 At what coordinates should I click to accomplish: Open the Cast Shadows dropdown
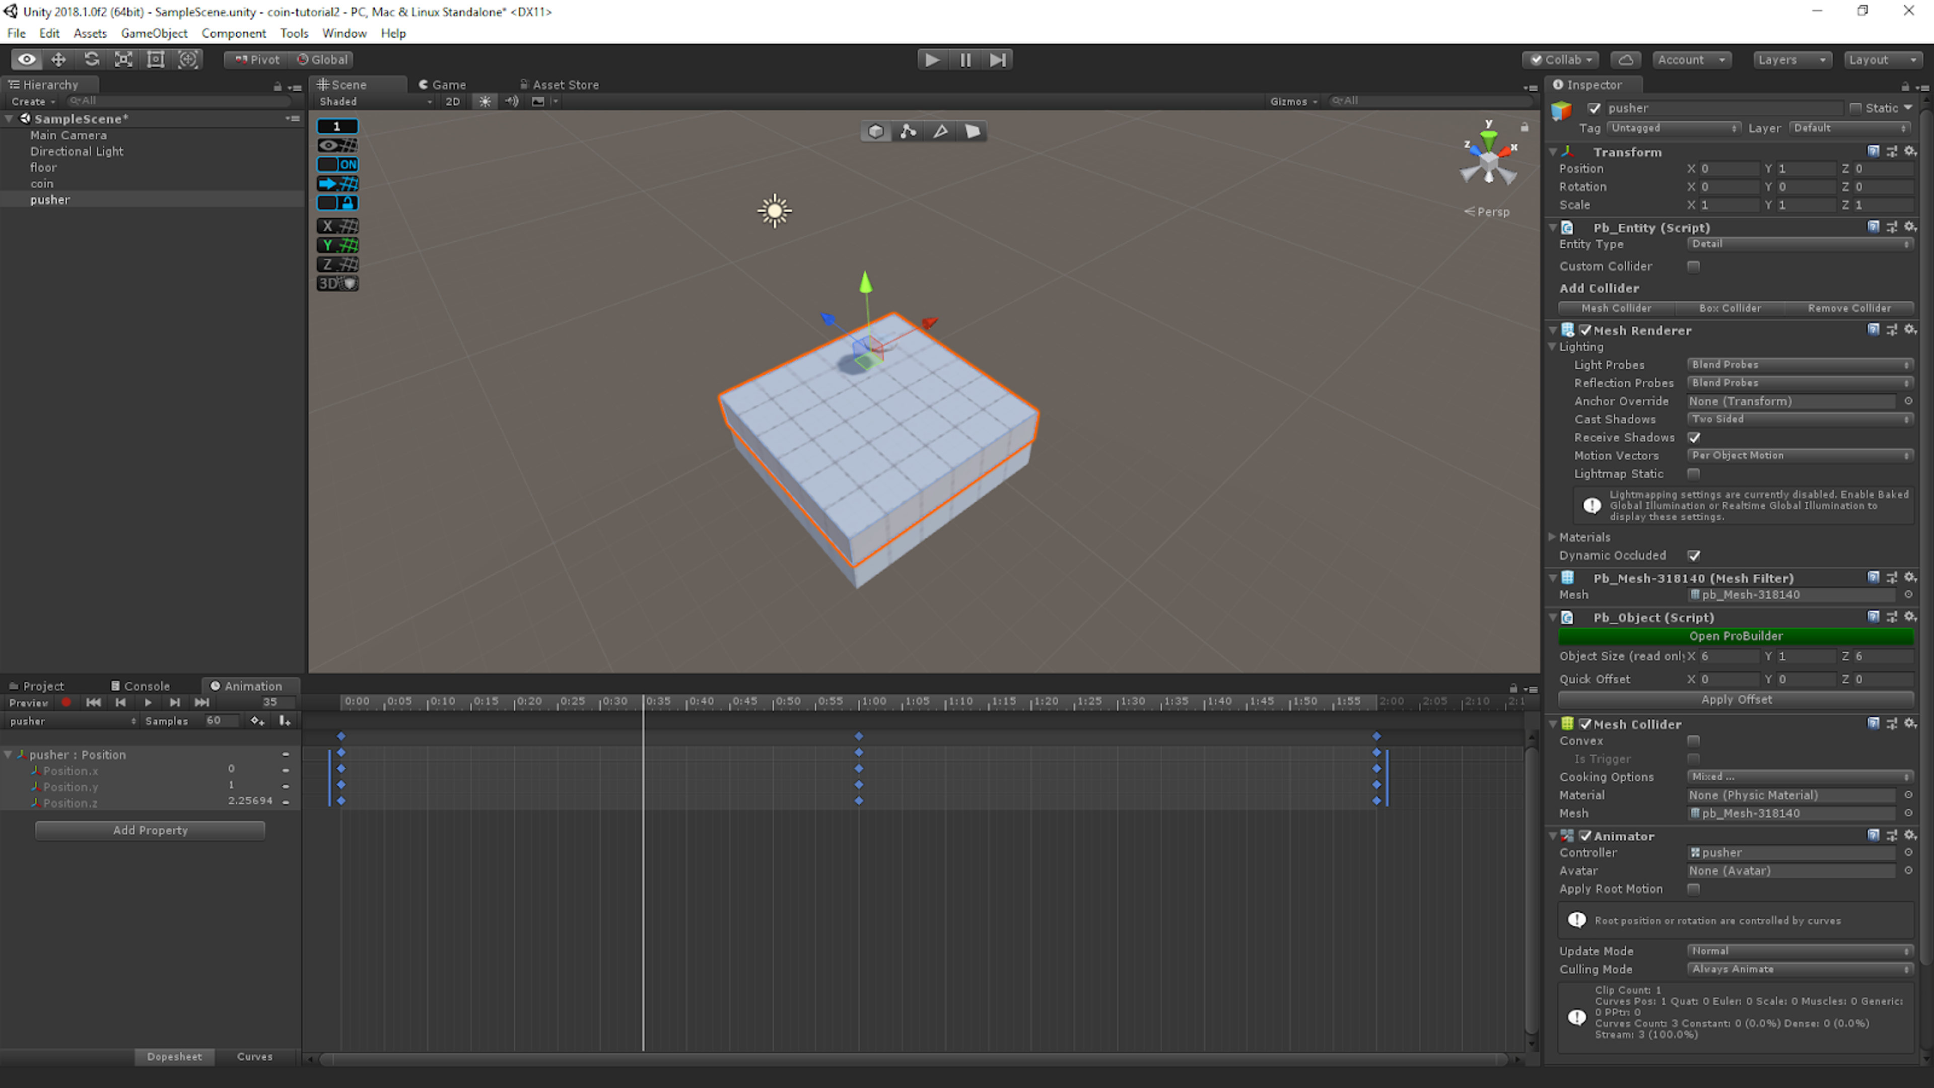[x=1800, y=419]
